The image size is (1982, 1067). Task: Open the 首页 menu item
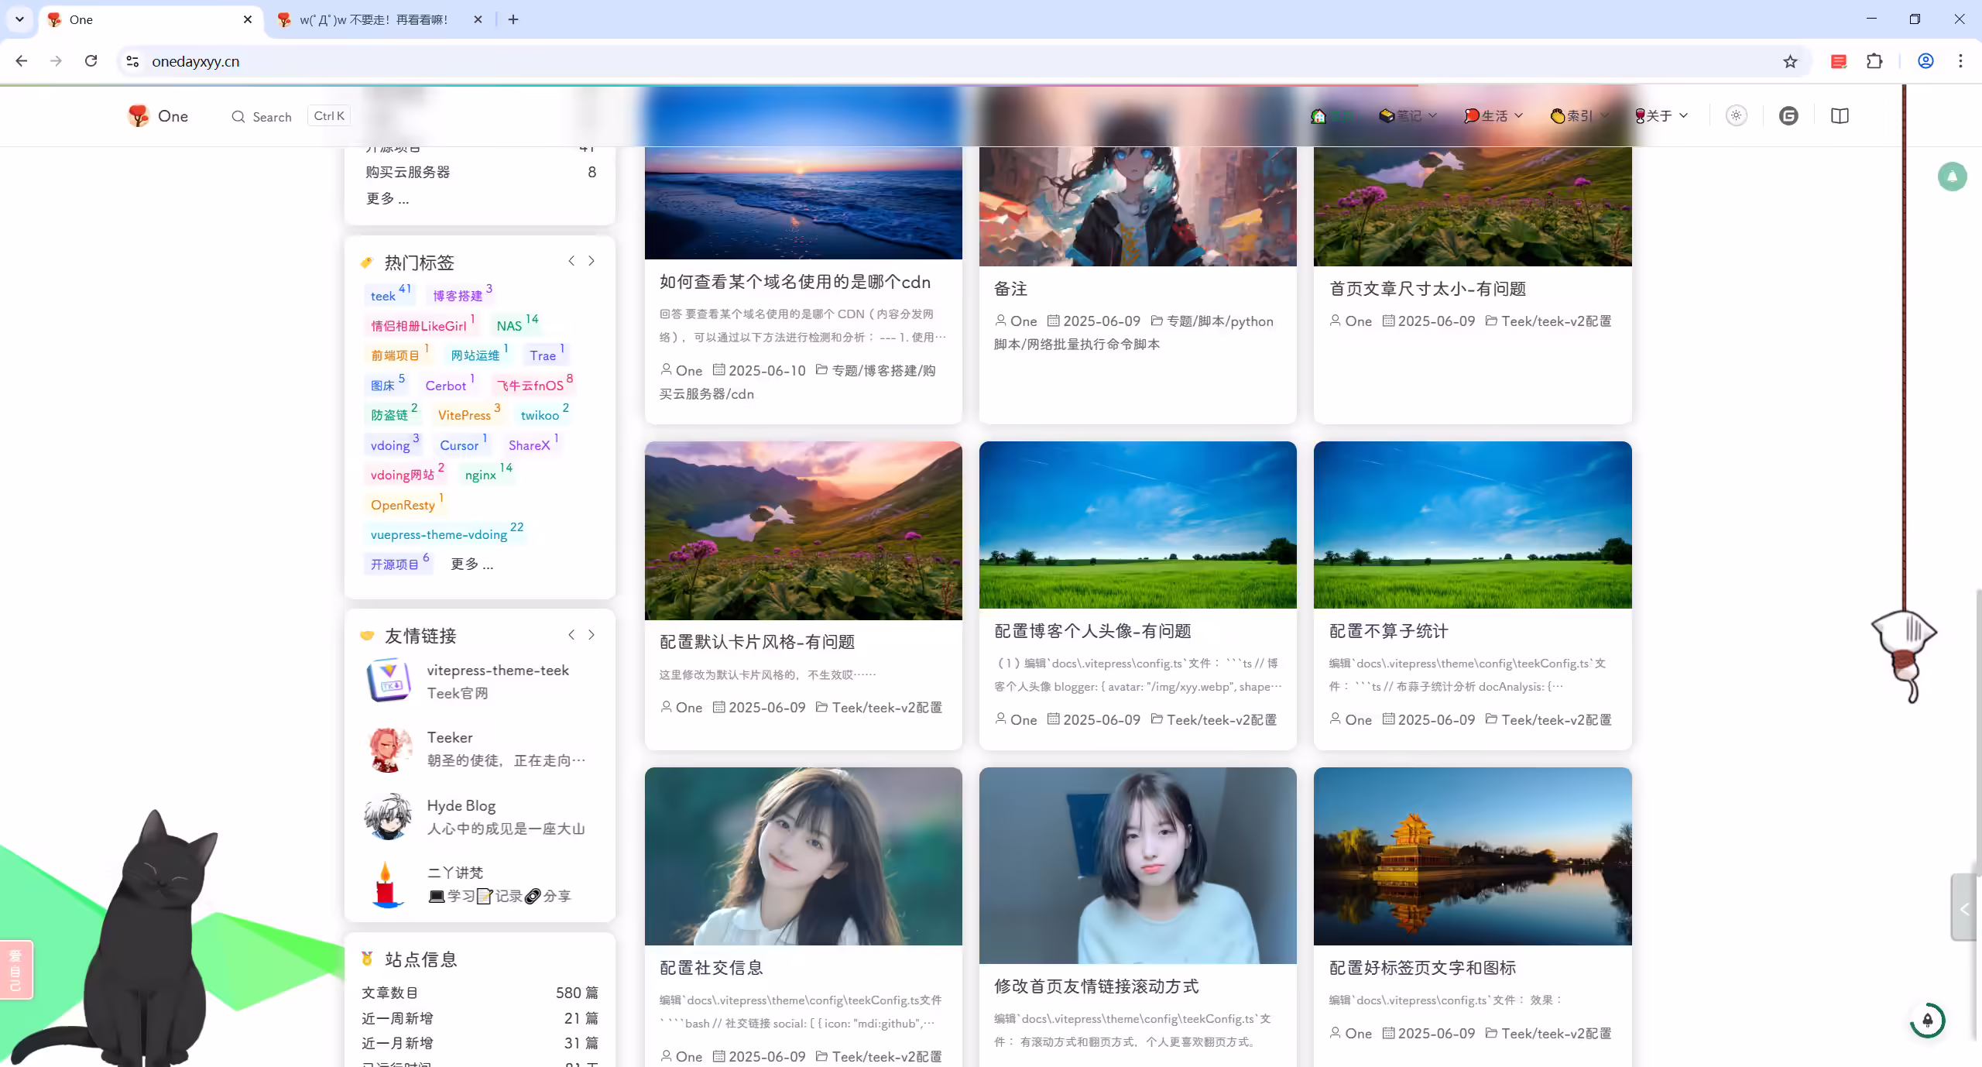[x=1333, y=115]
